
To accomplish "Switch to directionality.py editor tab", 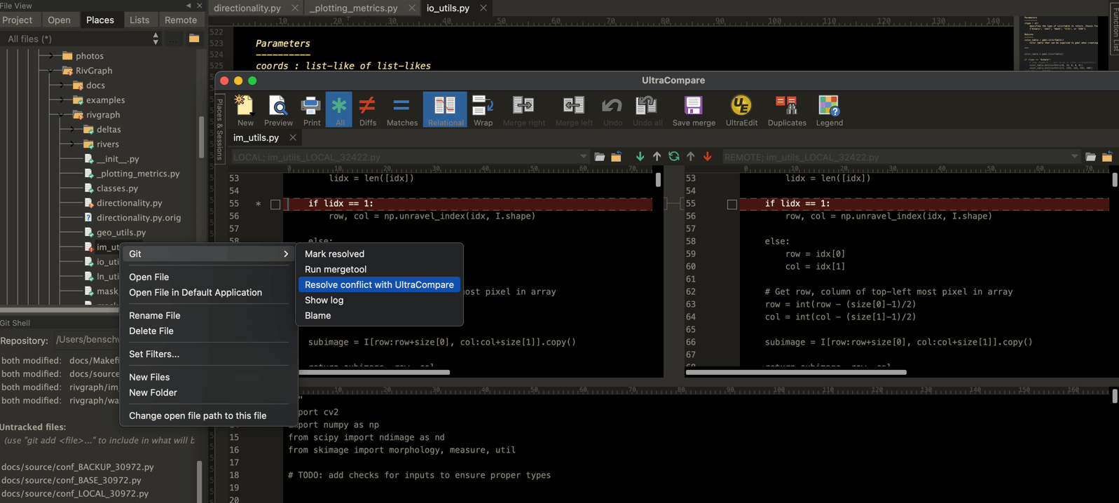I will pyautogui.click(x=247, y=8).
